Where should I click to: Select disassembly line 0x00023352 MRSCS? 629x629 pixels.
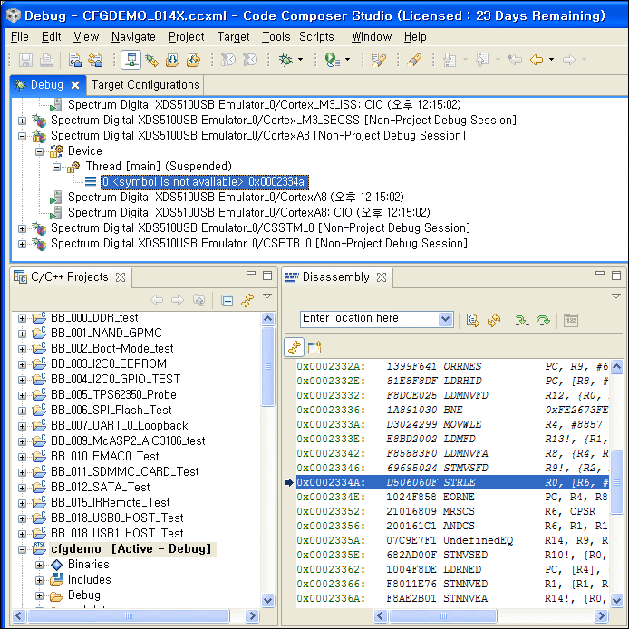click(452, 511)
